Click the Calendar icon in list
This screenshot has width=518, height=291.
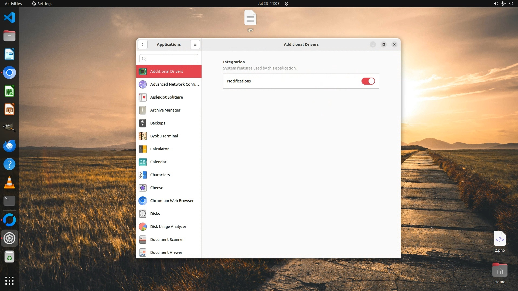click(142, 162)
